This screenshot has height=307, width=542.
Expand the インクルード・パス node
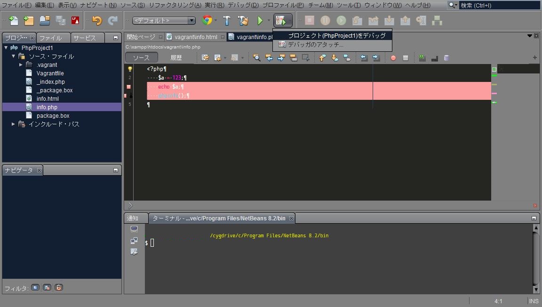click(x=13, y=124)
